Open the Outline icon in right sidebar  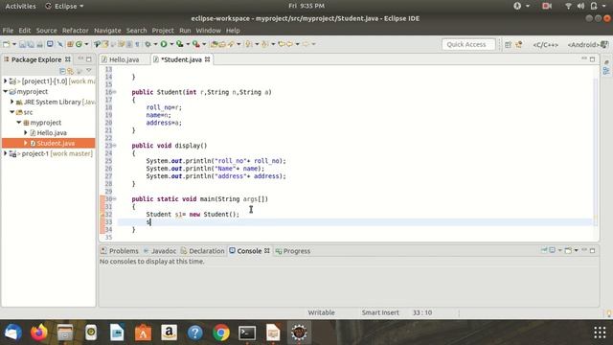click(x=606, y=71)
